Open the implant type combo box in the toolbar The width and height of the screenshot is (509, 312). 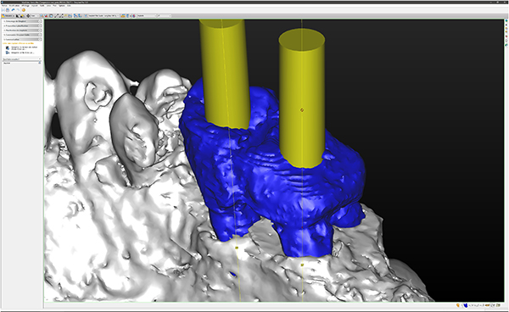(103, 15)
